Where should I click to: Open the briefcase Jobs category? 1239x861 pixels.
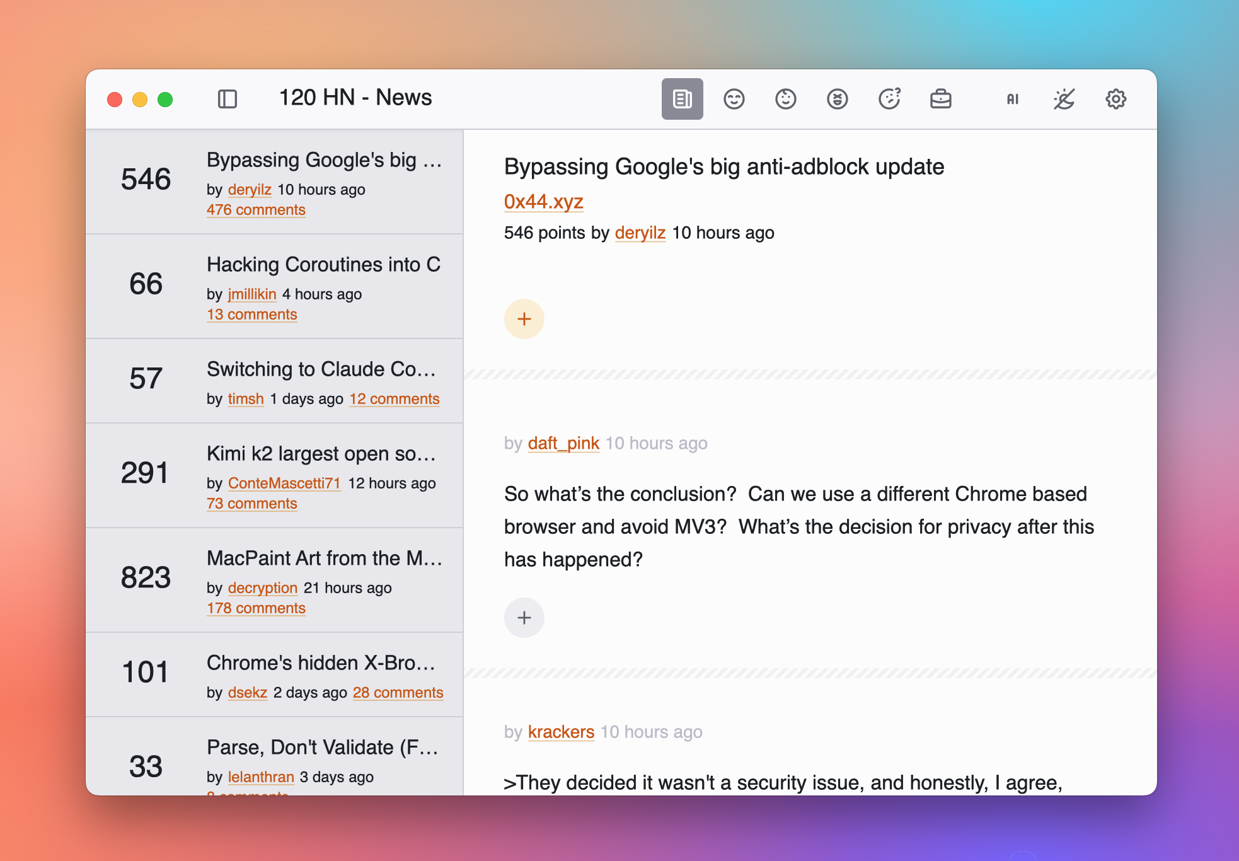(941, 99)
